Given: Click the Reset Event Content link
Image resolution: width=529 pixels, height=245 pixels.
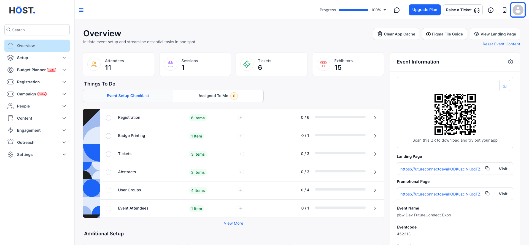Looking at the screenshot, I should 501,44.
